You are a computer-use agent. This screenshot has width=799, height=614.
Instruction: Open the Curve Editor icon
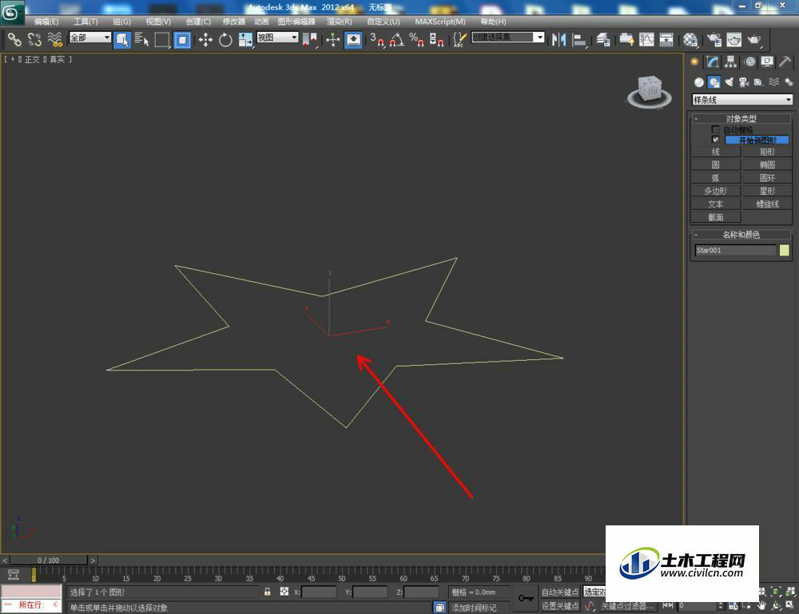pyautogui.click(x=646, y=40)
